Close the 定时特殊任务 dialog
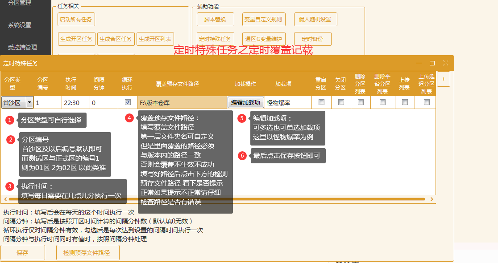This screenshot has height=263, width=498. [445, 63]
